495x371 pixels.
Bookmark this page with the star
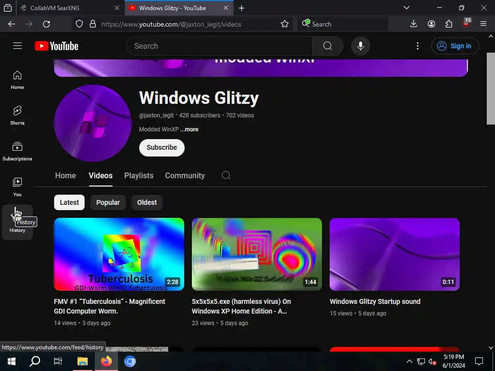pyautogui.click(x=284, y=24)
